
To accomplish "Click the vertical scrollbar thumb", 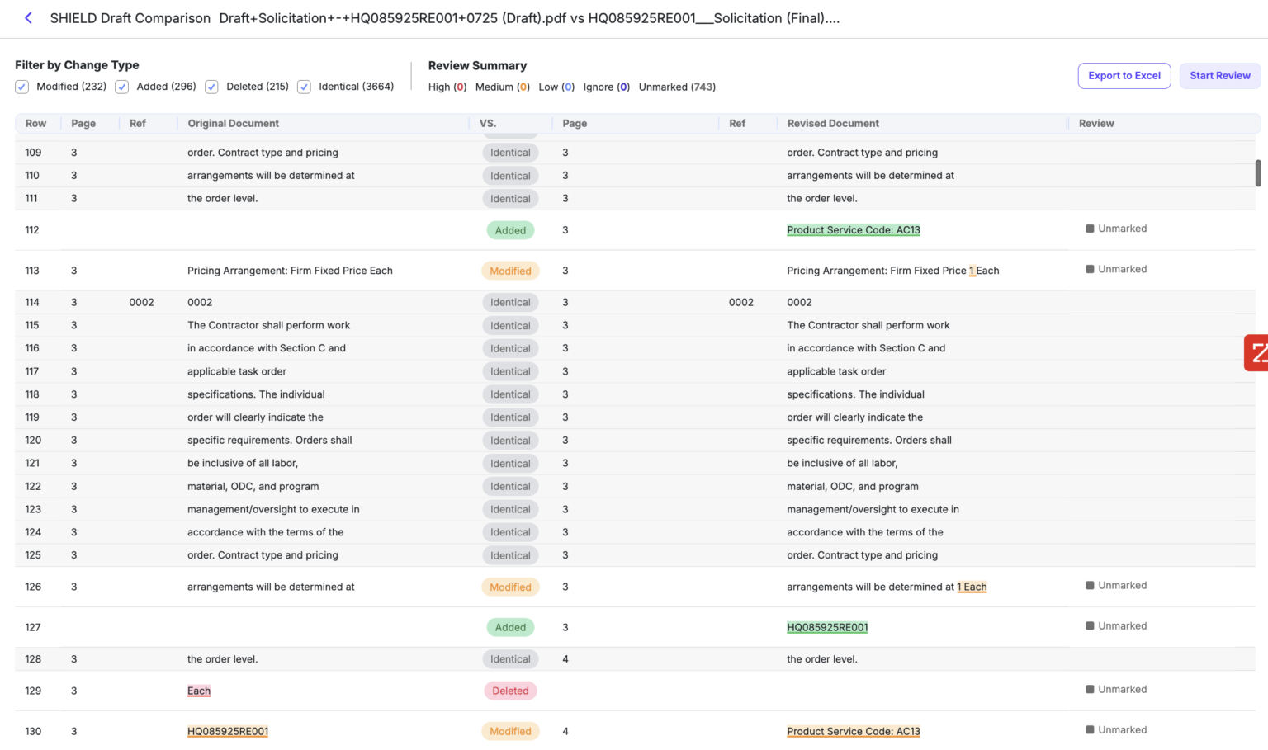I will (1258, 173).
